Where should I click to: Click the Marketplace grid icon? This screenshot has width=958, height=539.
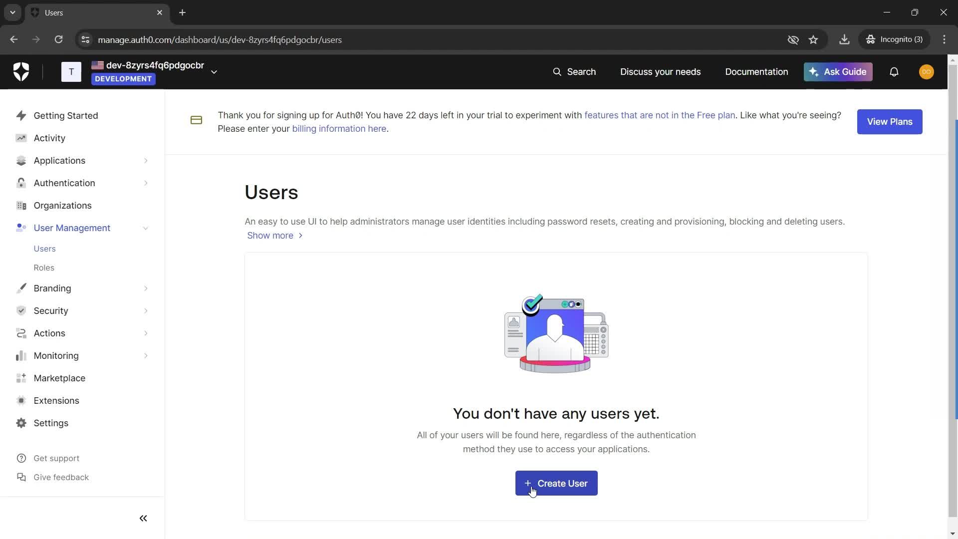coord(21,378)
